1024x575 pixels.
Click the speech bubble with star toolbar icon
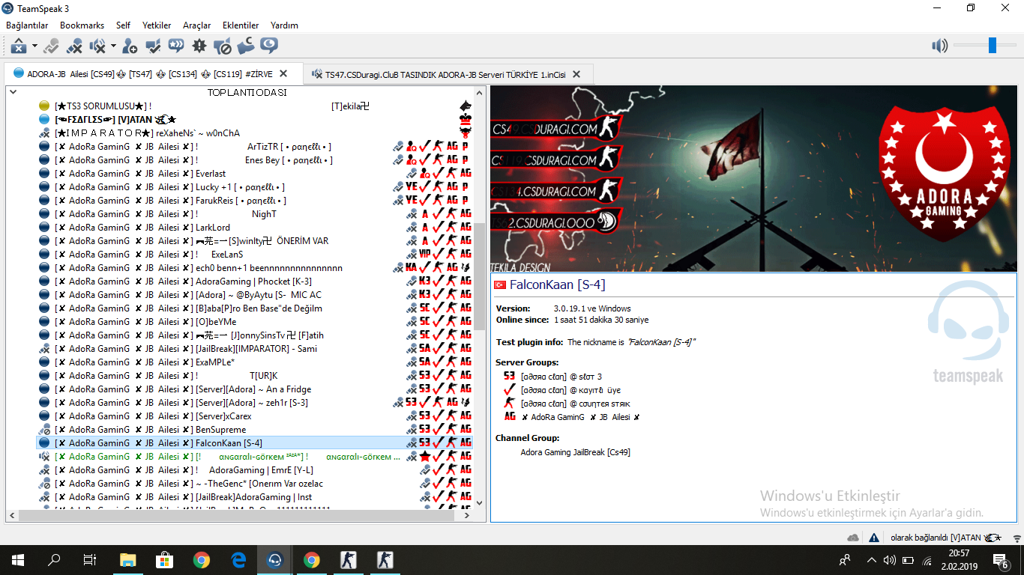(176, 46)
